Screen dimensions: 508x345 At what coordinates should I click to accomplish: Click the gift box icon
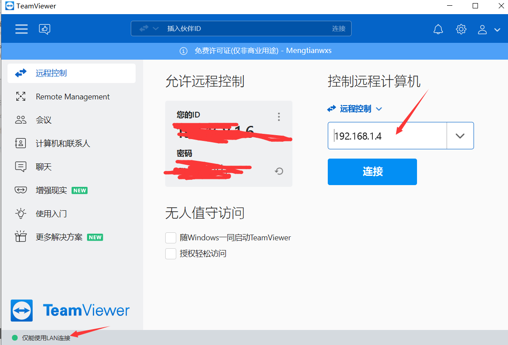tap(21, 236)
